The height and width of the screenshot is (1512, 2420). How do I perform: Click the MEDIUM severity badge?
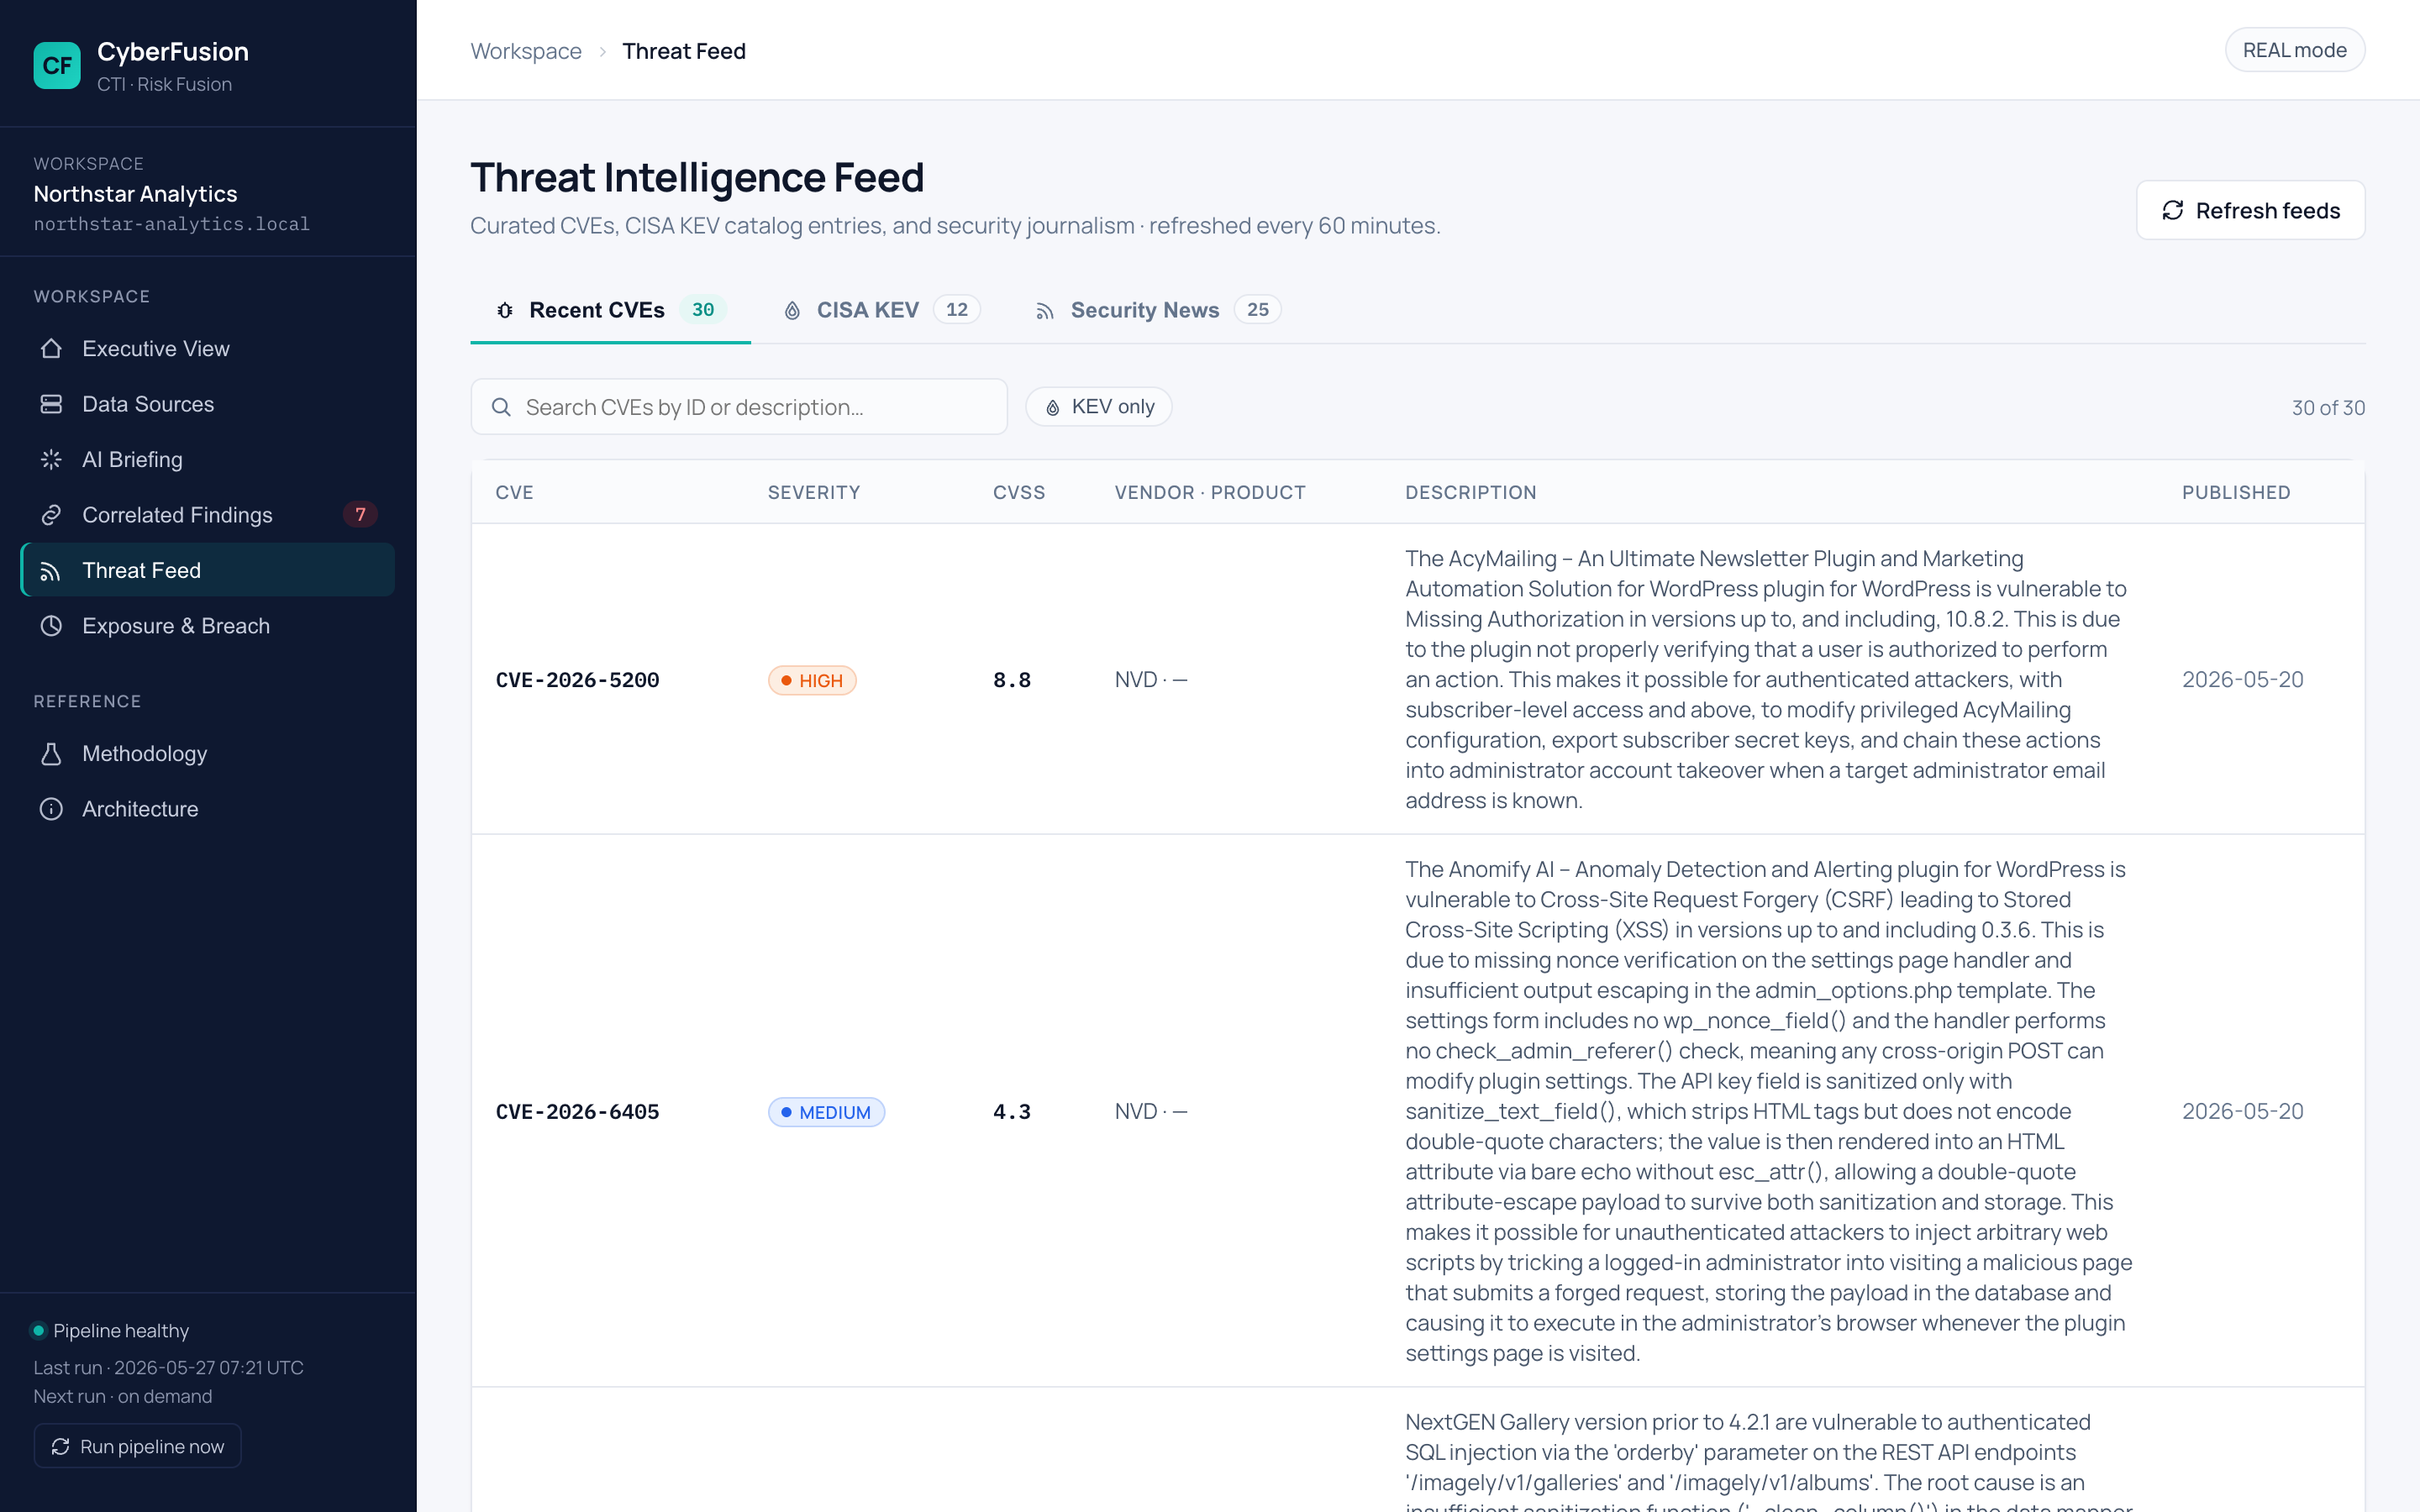[x=826, y=1112]
